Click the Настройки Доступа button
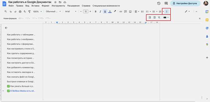Image resolution: width=210 pixels, height=102 pixels. tap(185, 3)
